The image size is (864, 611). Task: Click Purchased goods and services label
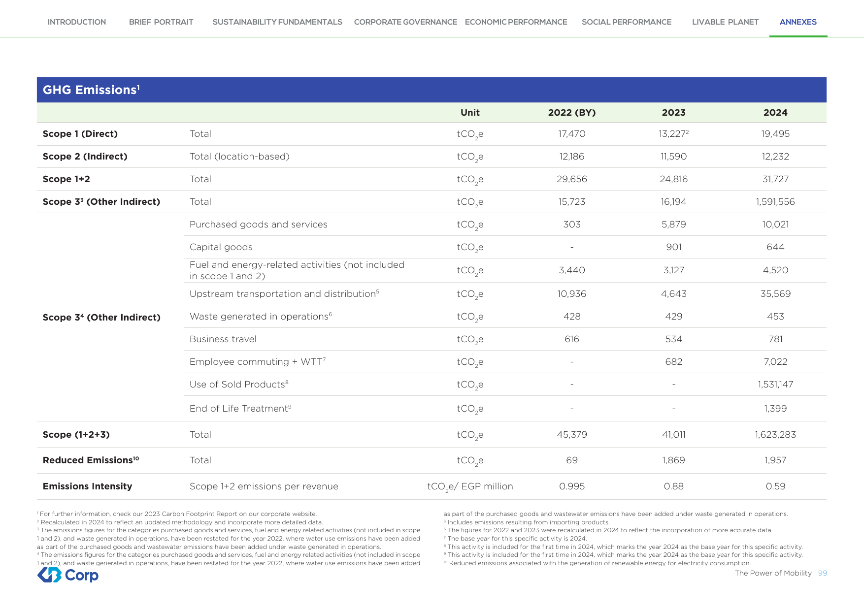click(x=259, y=225)
